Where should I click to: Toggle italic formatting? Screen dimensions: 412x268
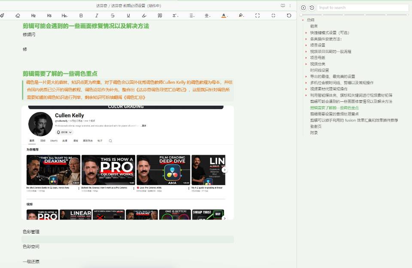[97, 15]
